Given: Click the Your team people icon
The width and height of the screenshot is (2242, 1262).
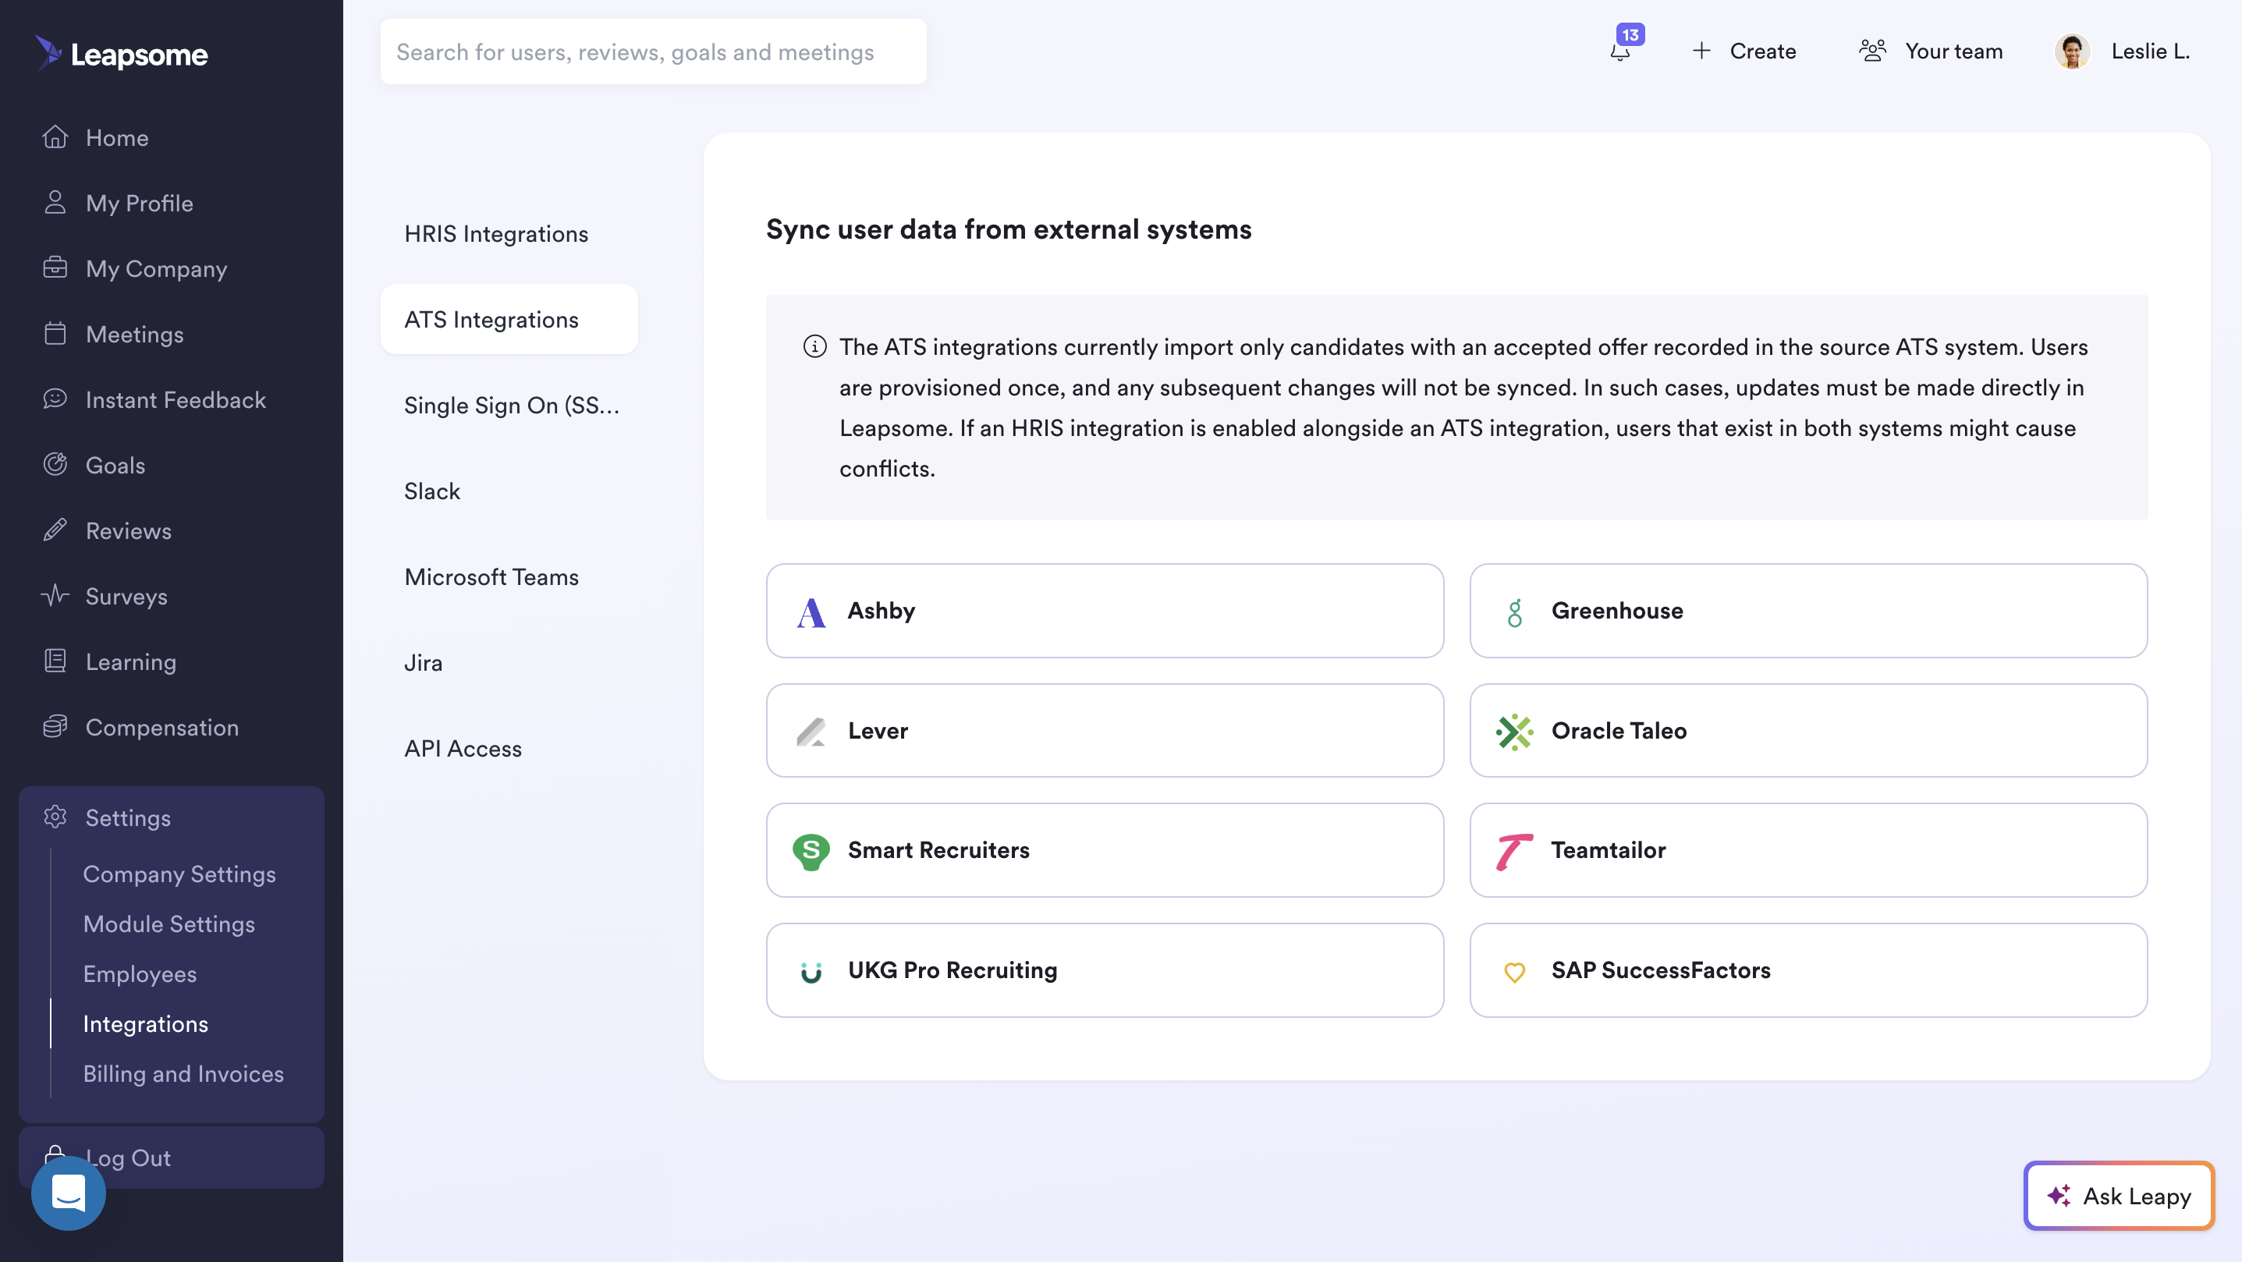Looking at the screenshot, I should pyautogui.click(x=1872, y=51).
